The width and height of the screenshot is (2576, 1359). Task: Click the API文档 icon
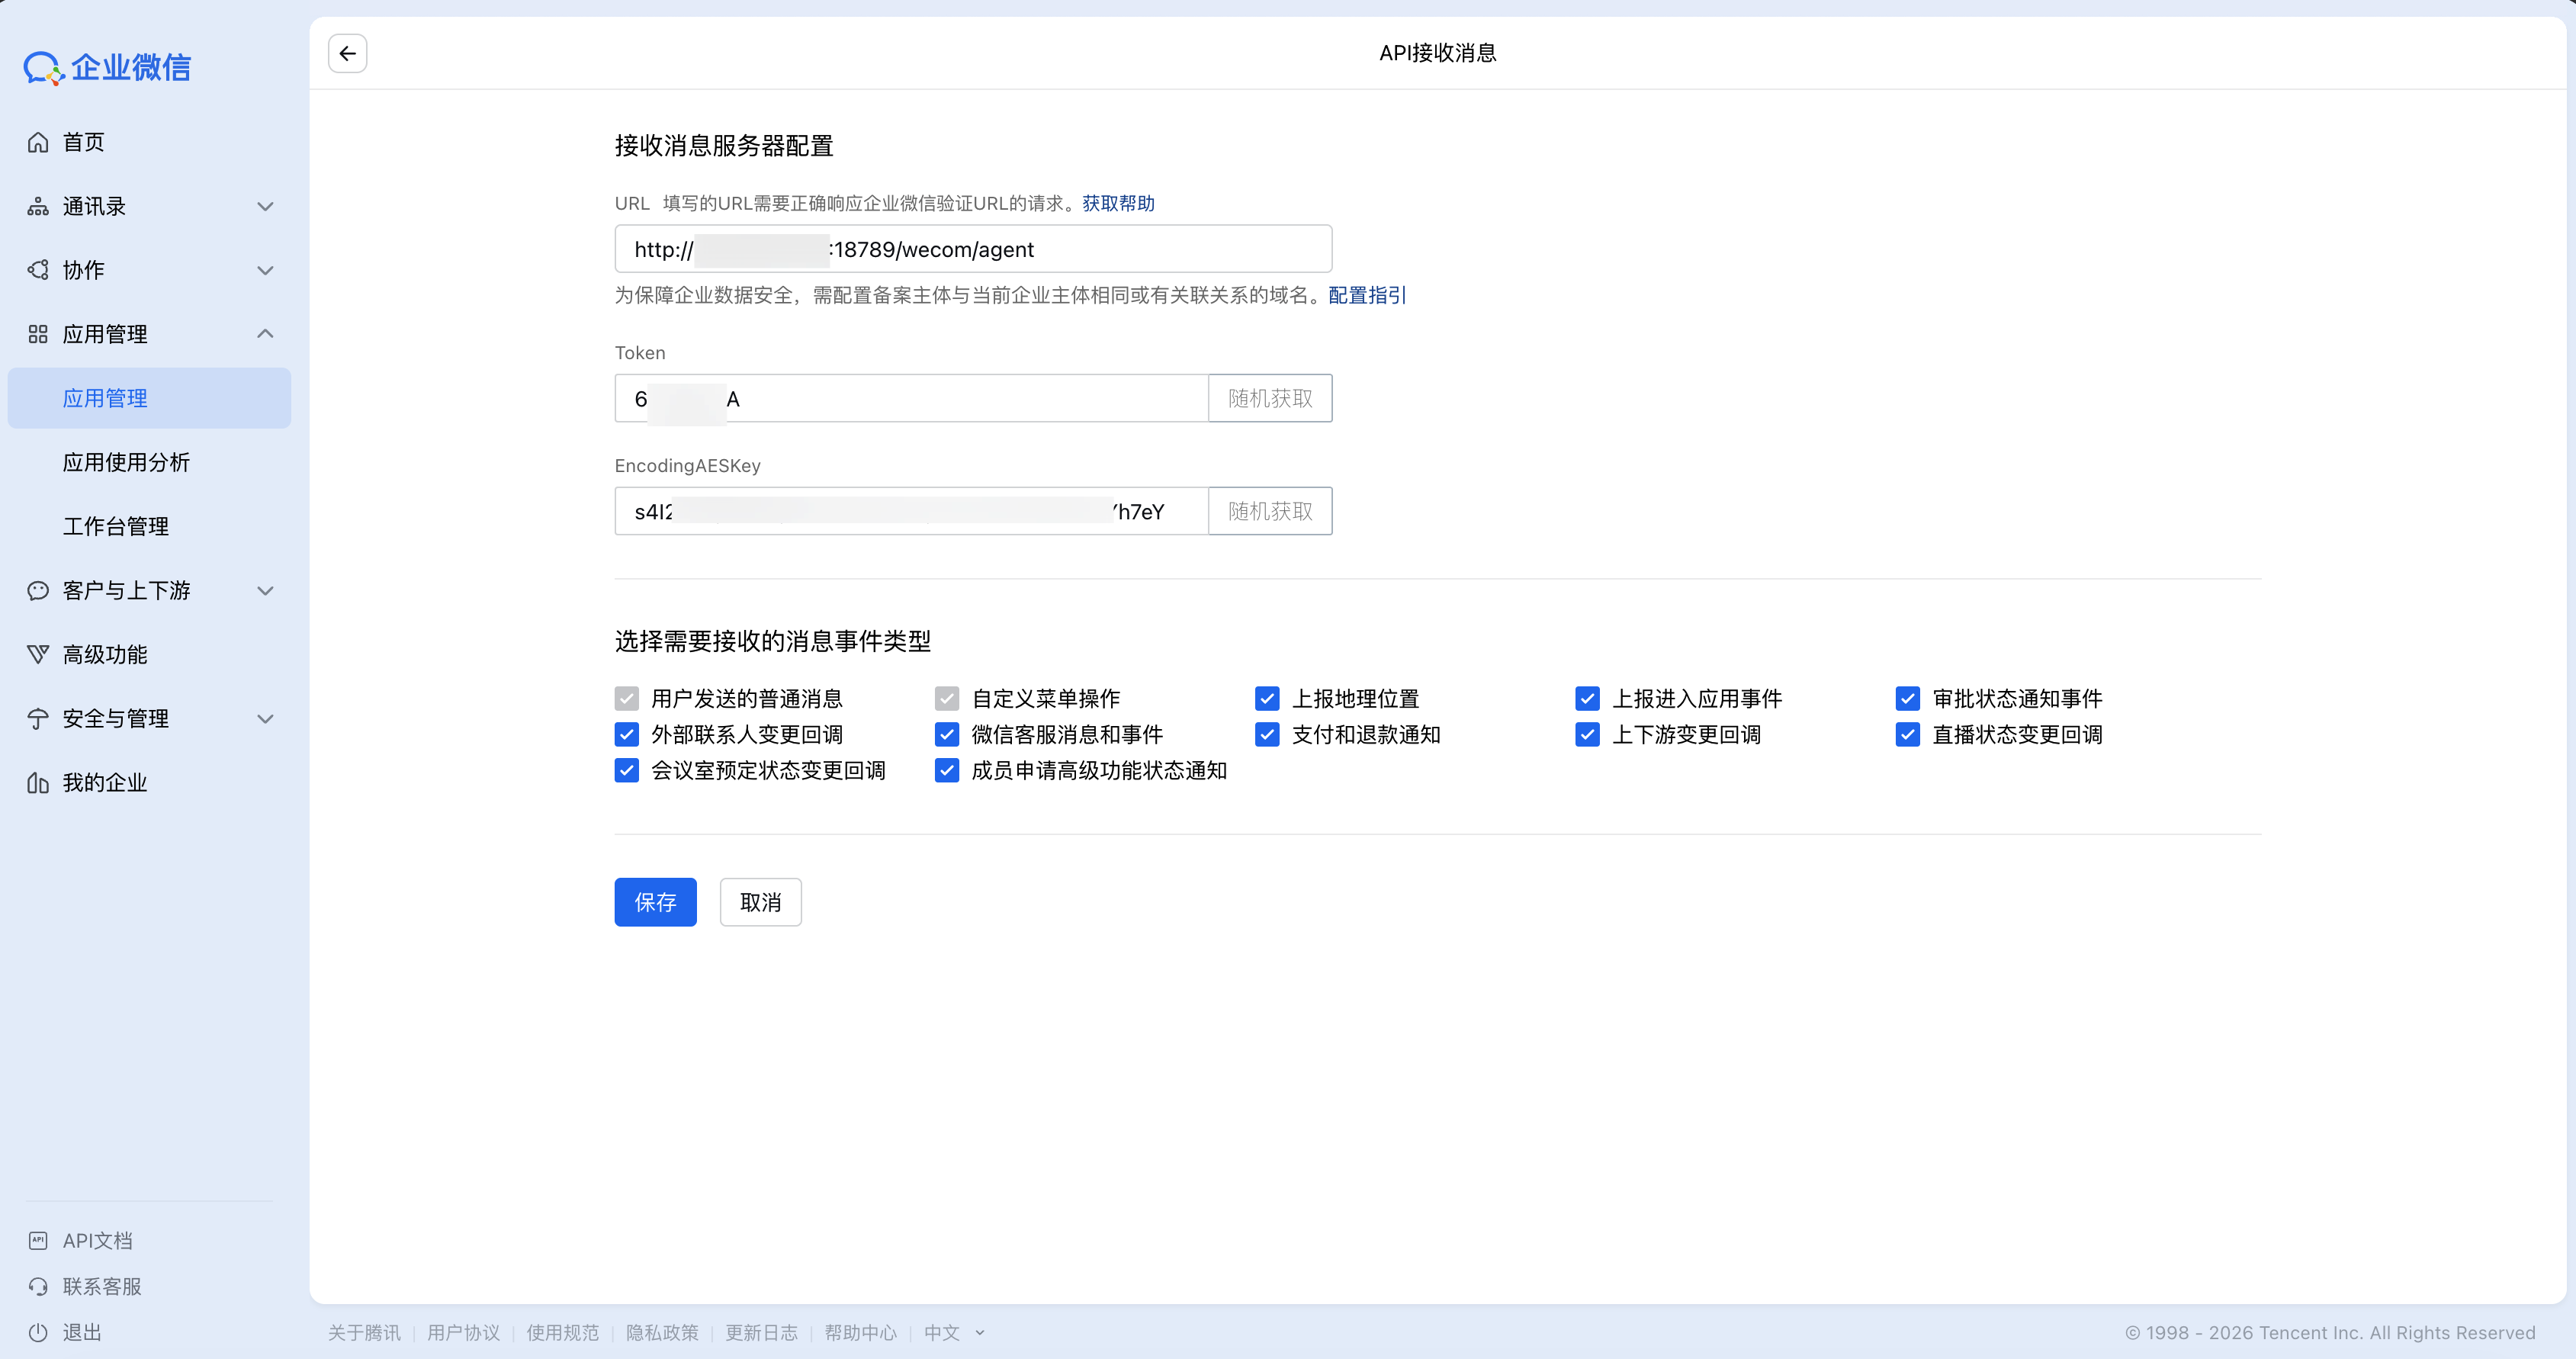(38, 1240)
